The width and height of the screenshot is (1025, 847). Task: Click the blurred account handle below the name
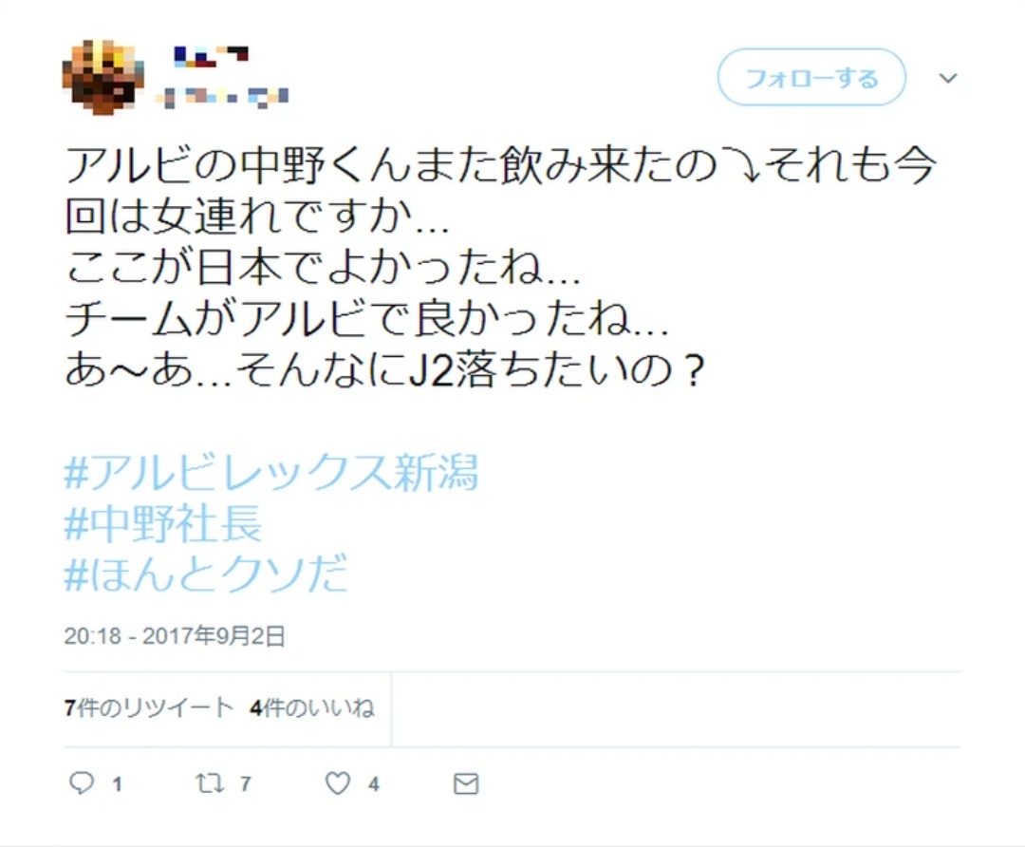(222, 98)
